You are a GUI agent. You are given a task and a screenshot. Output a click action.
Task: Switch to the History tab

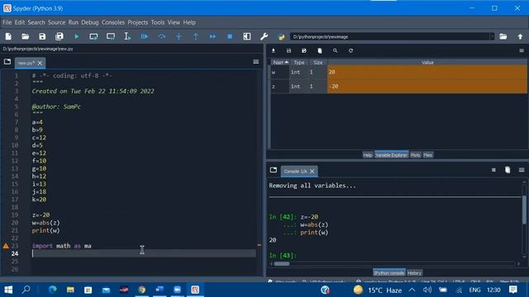tap(414, 273)
